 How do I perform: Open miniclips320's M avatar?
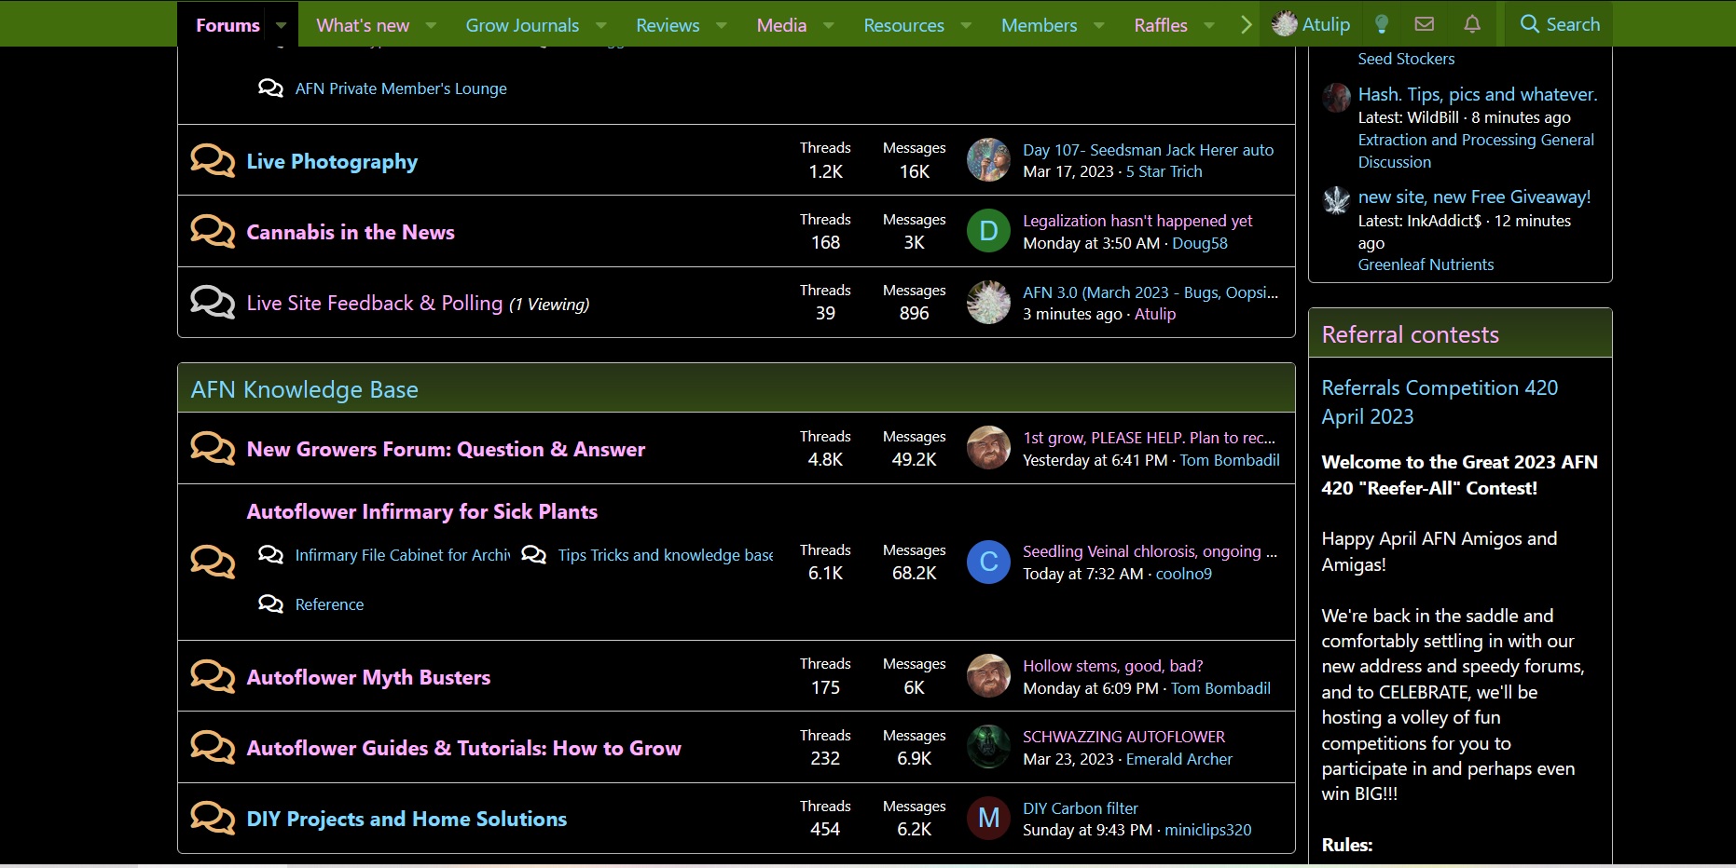pos(988,818)
